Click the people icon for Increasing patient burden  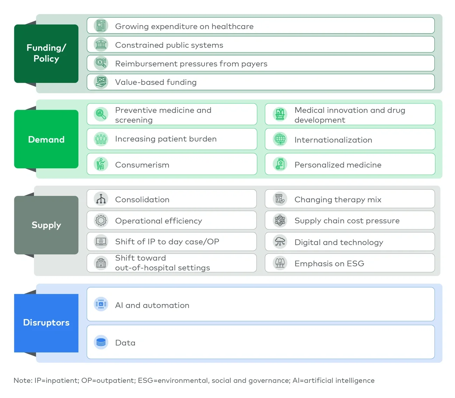[101, 139]
